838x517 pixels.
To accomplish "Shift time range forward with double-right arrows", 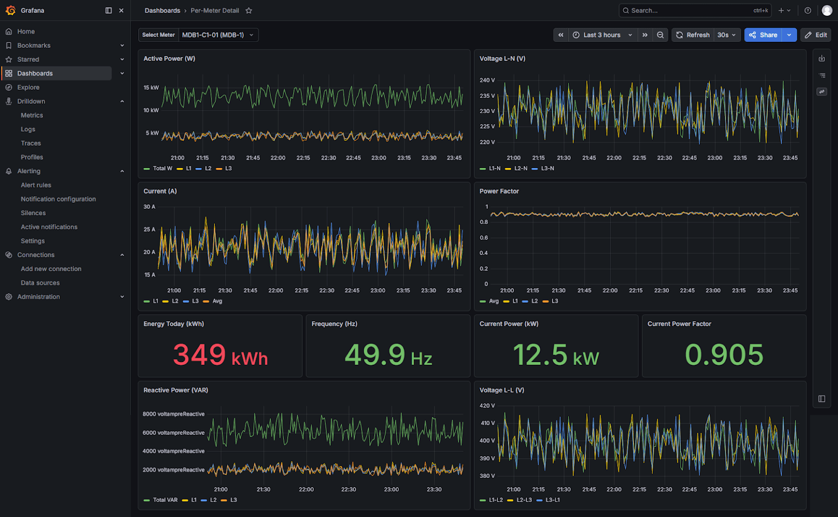I will tap(645, 35).
